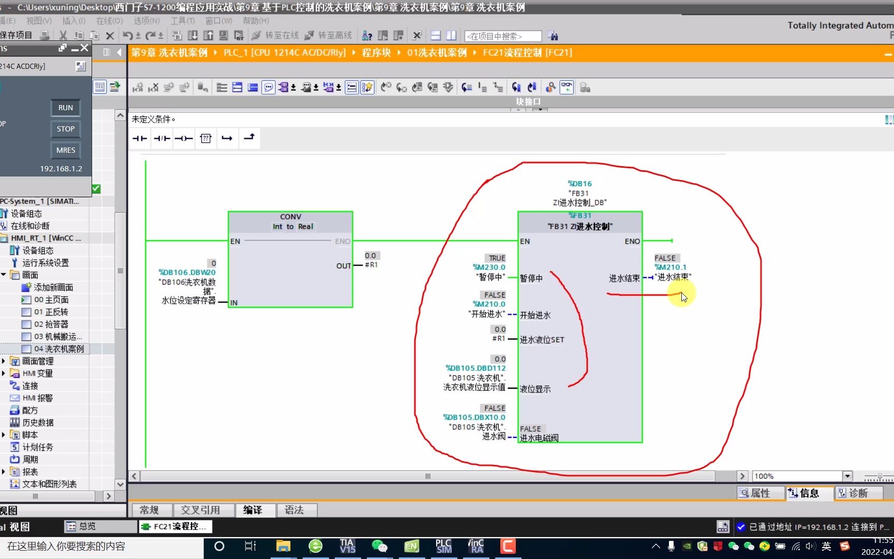
Task: Toggle network comments display
Action: coord(352,87)
